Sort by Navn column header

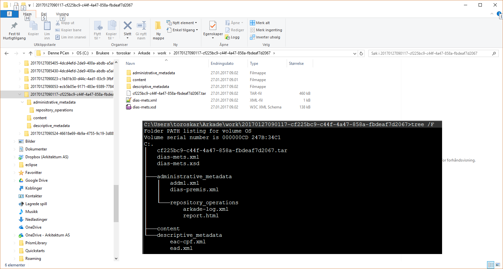click(130, 64)
